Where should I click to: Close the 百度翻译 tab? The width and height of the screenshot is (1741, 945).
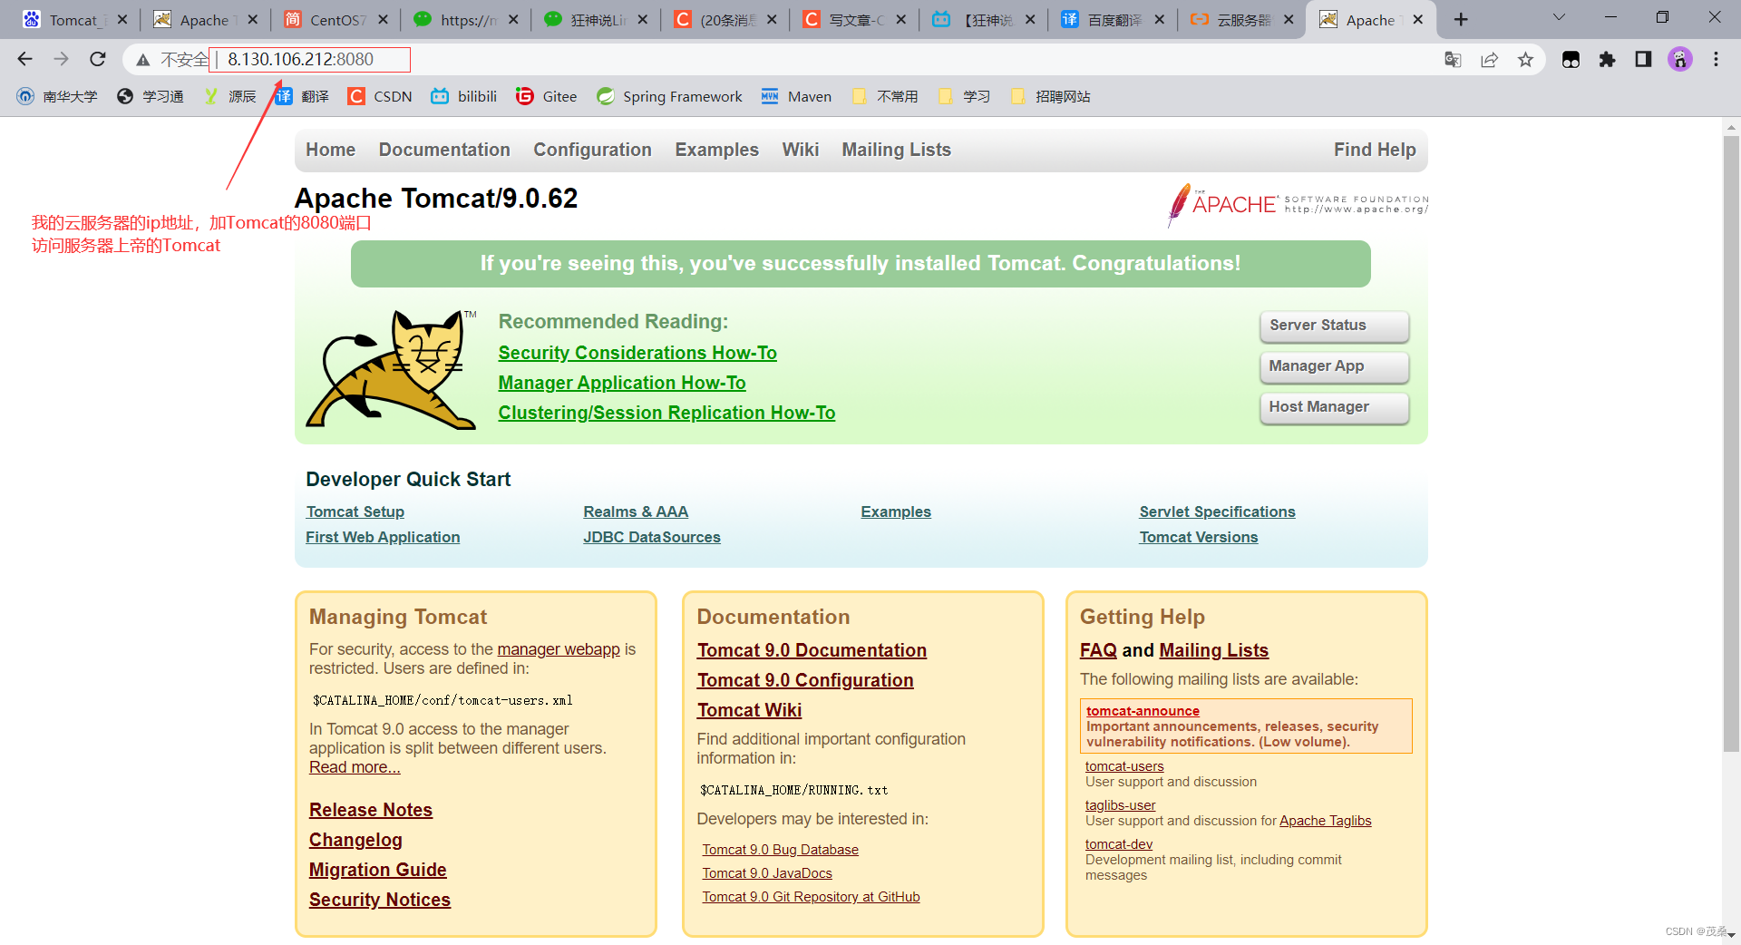pyautogui.click(x=1159, y=19)
